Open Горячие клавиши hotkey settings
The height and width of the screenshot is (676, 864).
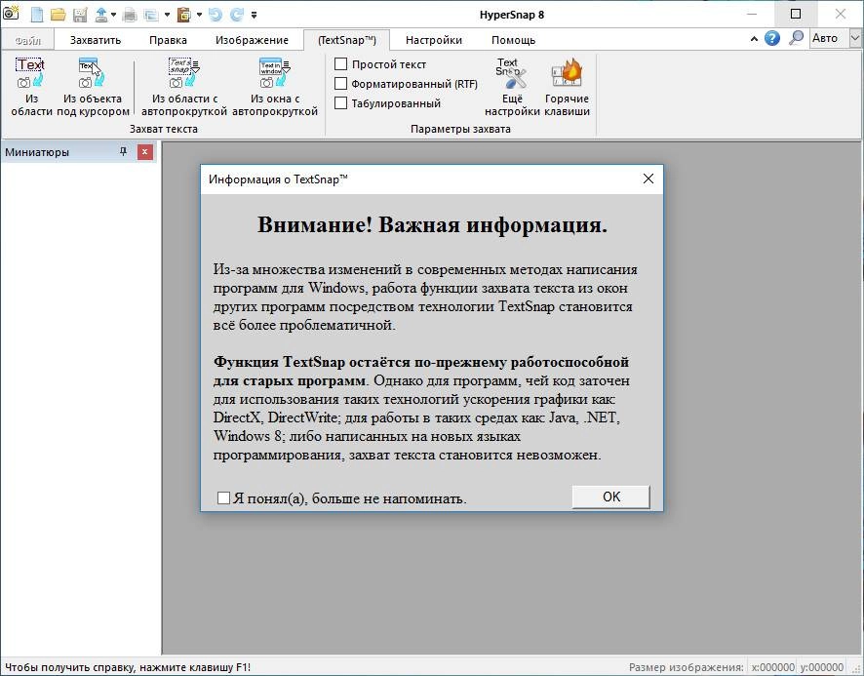pos(567,87)
